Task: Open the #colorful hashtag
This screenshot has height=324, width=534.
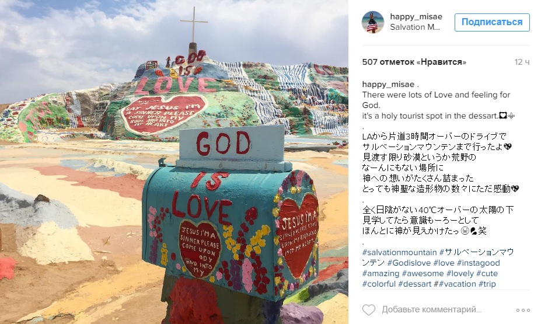Action: (x=379, y=284)
